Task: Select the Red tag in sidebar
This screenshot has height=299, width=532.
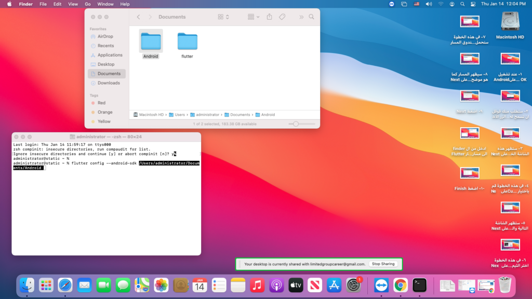Action: pos(101,103)
